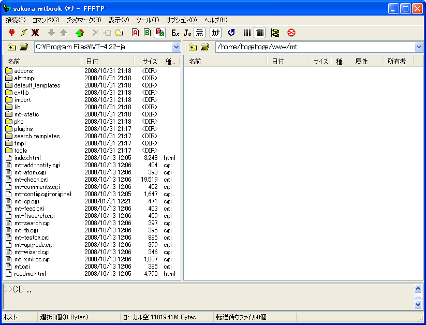Enable automatic transfer mode detection

pyautogui.click(x=160, y=33)
